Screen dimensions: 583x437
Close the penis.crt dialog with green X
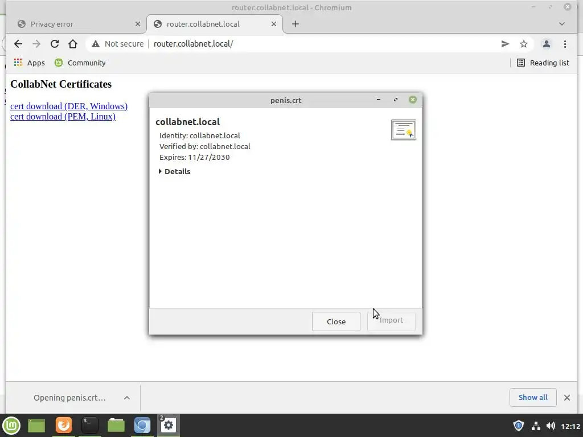[x=413, y=100]
